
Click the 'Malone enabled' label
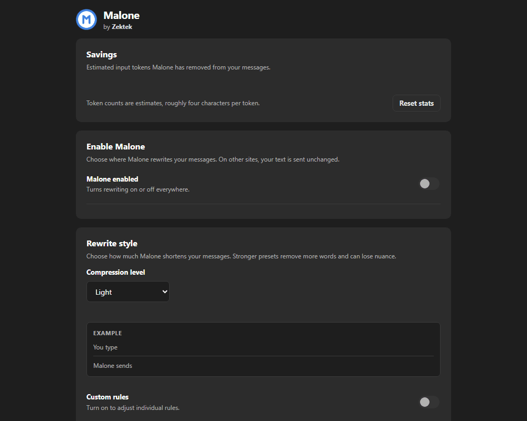pos(112,179)
